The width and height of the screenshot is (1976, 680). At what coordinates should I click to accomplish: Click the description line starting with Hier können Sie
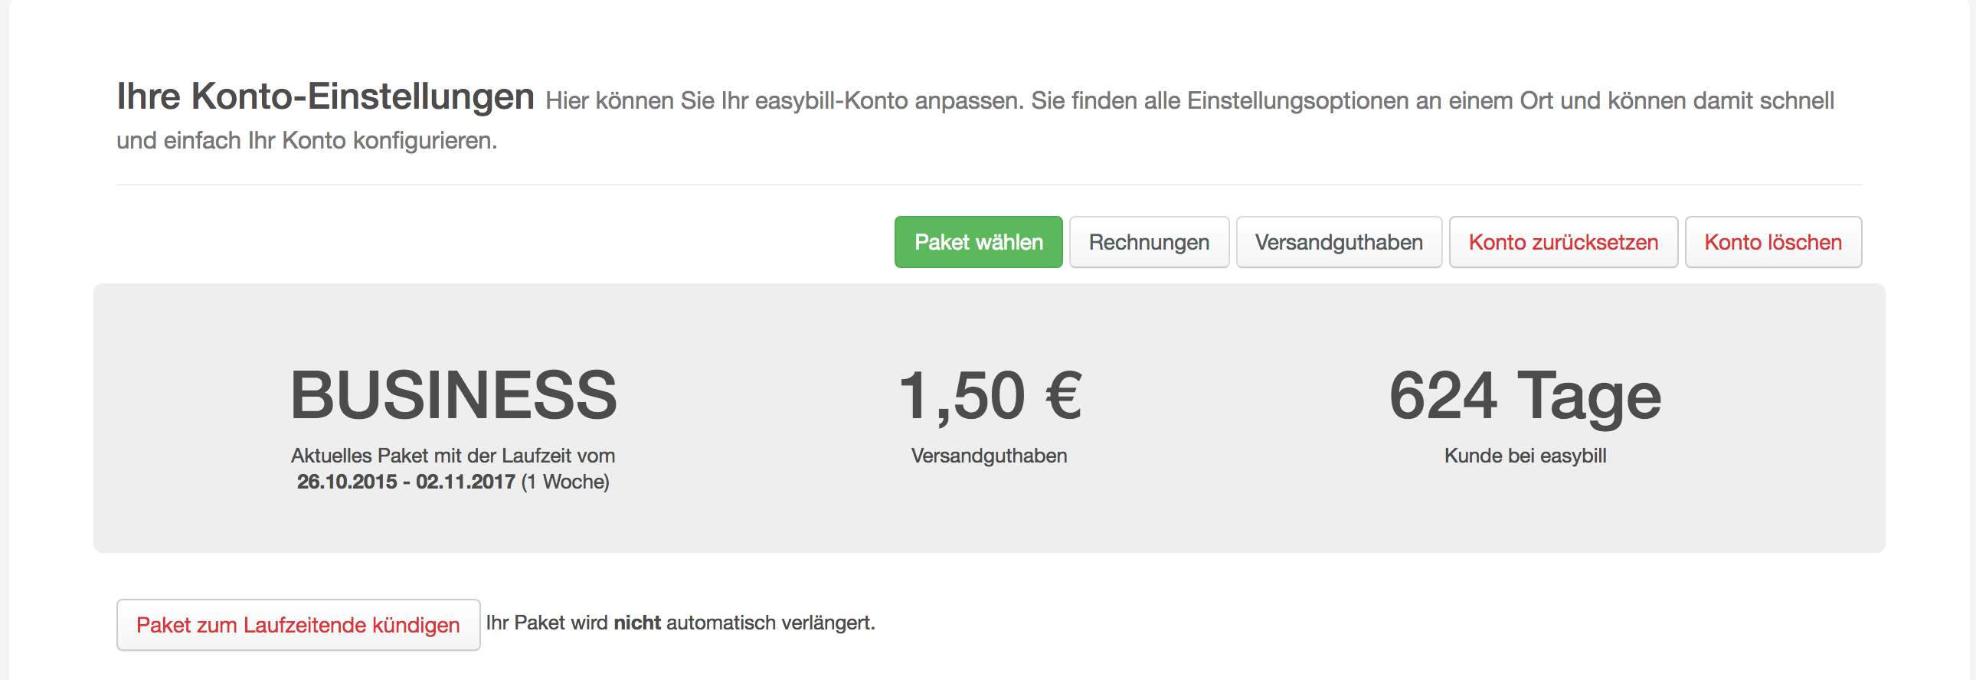[1189, 101]
